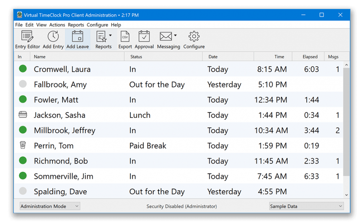Screen dimensions: 364x224
Task: Click Bob Richmond's green status dot
Action: (23, 160)
